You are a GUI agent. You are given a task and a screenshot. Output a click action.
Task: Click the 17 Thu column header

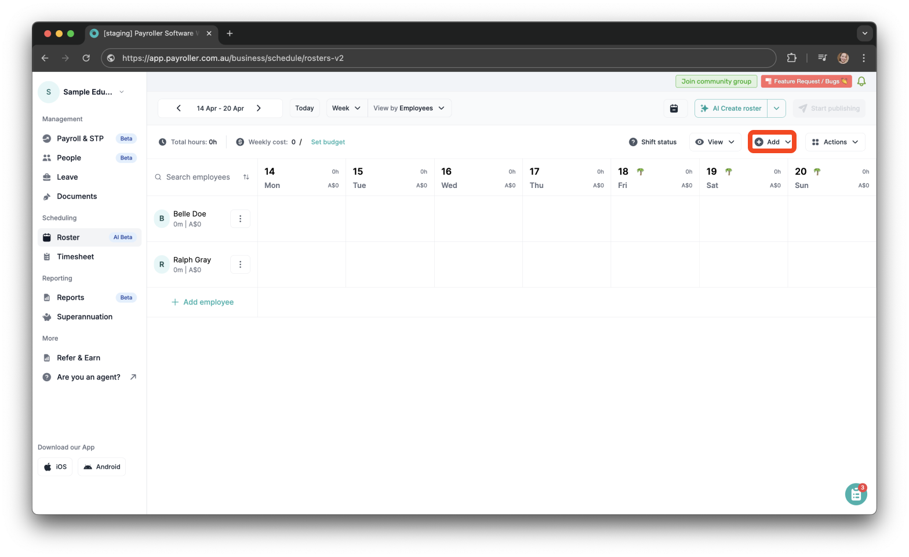(x=566, y=178)
